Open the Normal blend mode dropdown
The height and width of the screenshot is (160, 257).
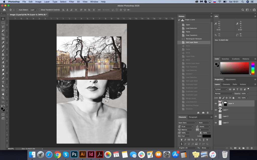pos(224,93)
